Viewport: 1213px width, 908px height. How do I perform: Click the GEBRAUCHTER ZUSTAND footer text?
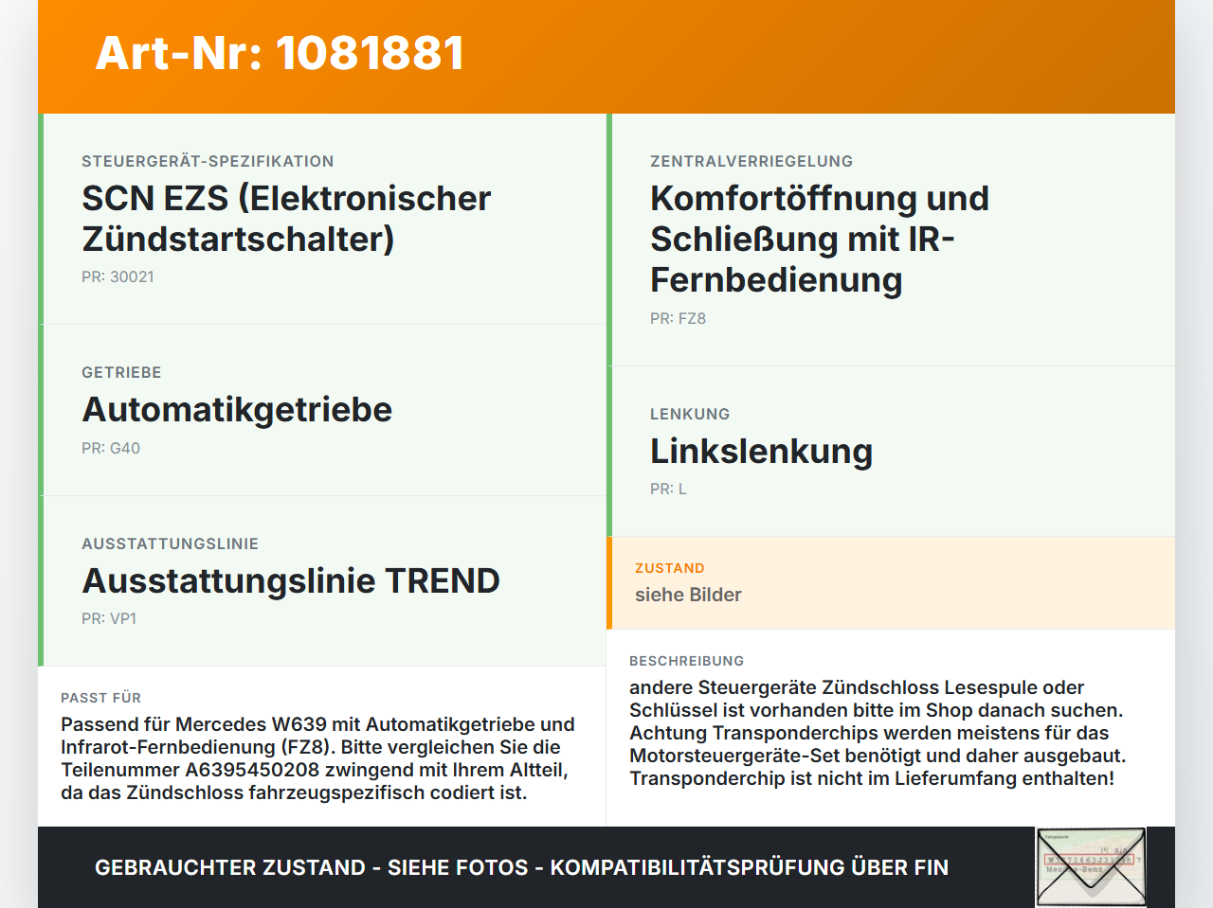click(521, 867)
